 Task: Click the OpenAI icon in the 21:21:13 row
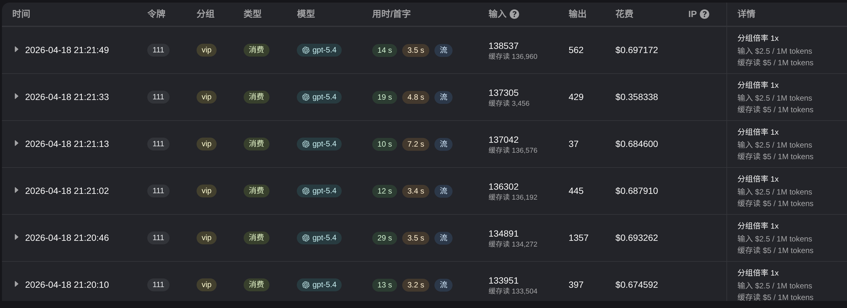(x=306, y=144)
